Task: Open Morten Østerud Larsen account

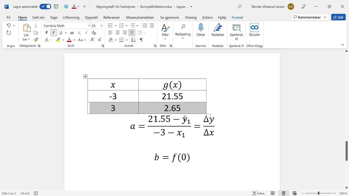Action: click(273, 7)
